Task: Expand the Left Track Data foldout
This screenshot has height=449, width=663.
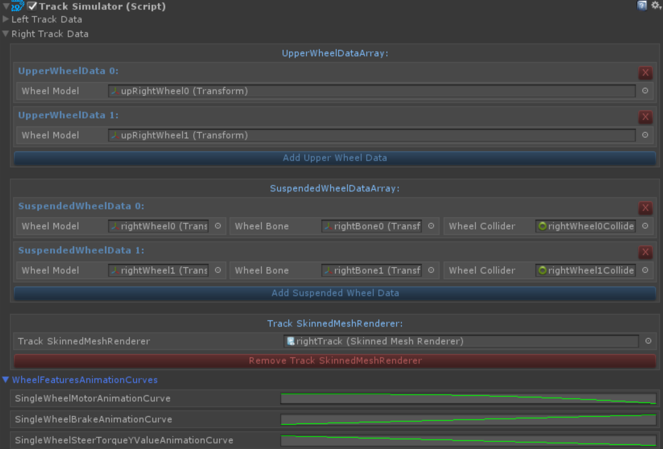Action: pos(6,19)
